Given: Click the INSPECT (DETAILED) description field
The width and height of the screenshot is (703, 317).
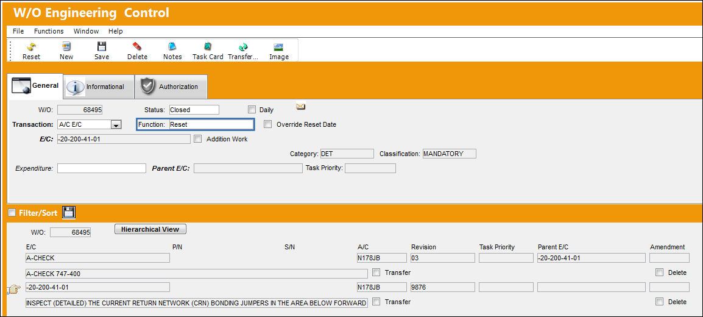Looking at the screenshot, I should pyautogui.click(x=197, y=303).
